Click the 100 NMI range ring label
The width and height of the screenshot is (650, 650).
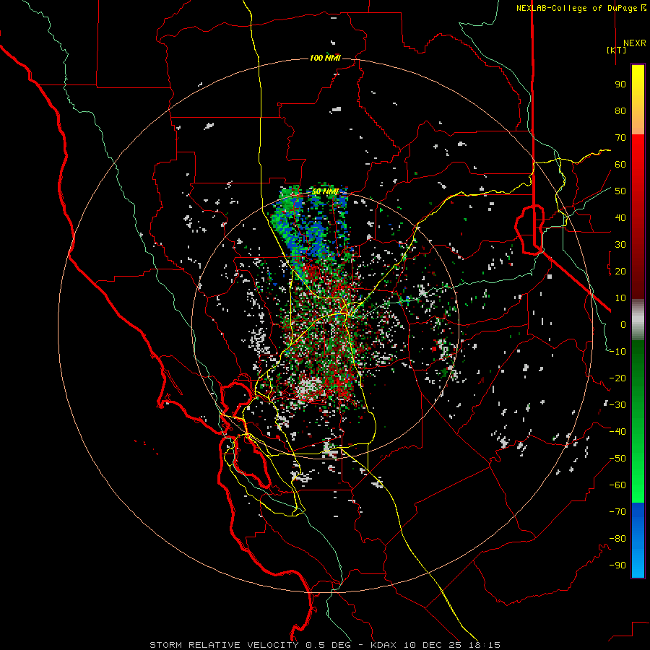(326, 58)
